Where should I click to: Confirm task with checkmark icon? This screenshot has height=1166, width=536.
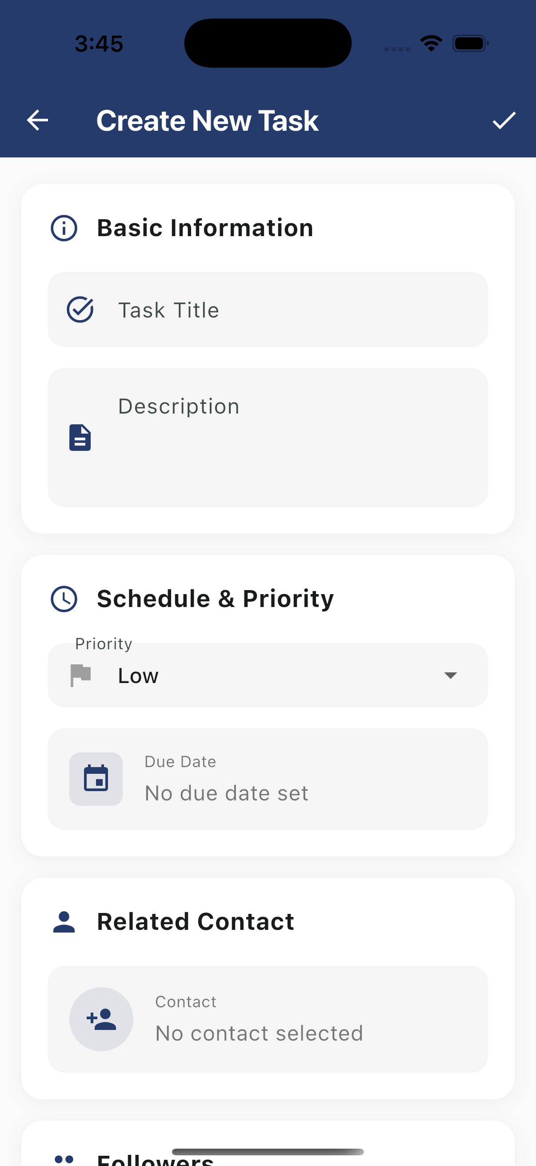[504, 121]
